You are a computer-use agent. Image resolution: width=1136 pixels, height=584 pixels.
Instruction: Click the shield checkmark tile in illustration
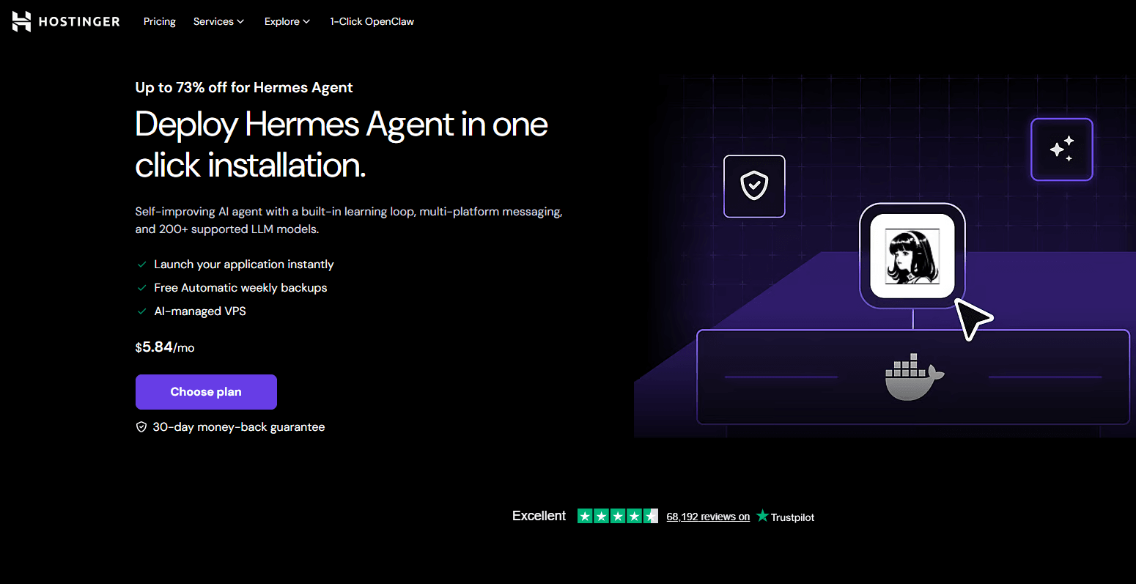[x=754, y=186]
